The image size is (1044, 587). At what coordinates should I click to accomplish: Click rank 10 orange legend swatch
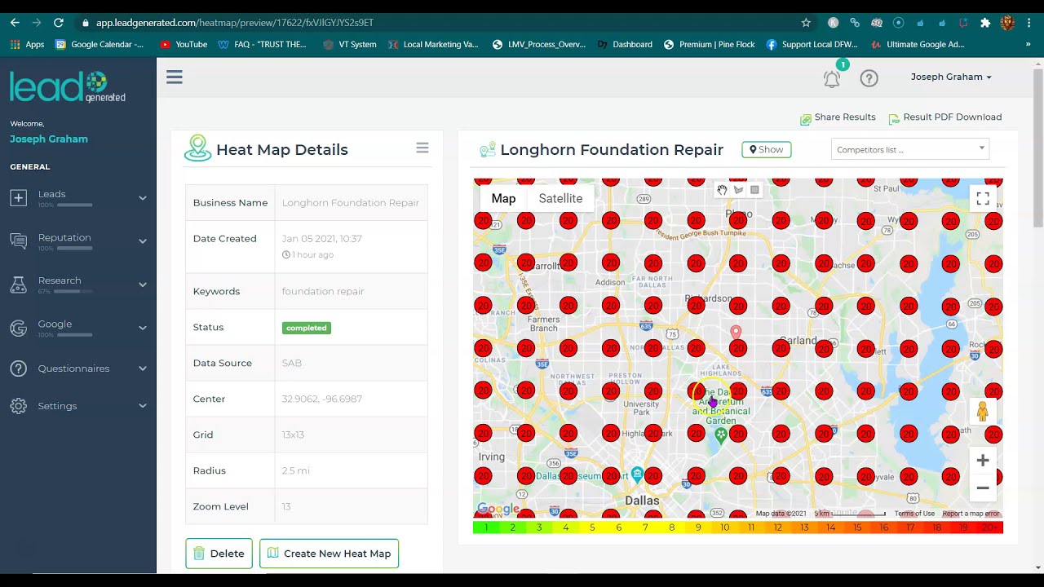(724, 528)
